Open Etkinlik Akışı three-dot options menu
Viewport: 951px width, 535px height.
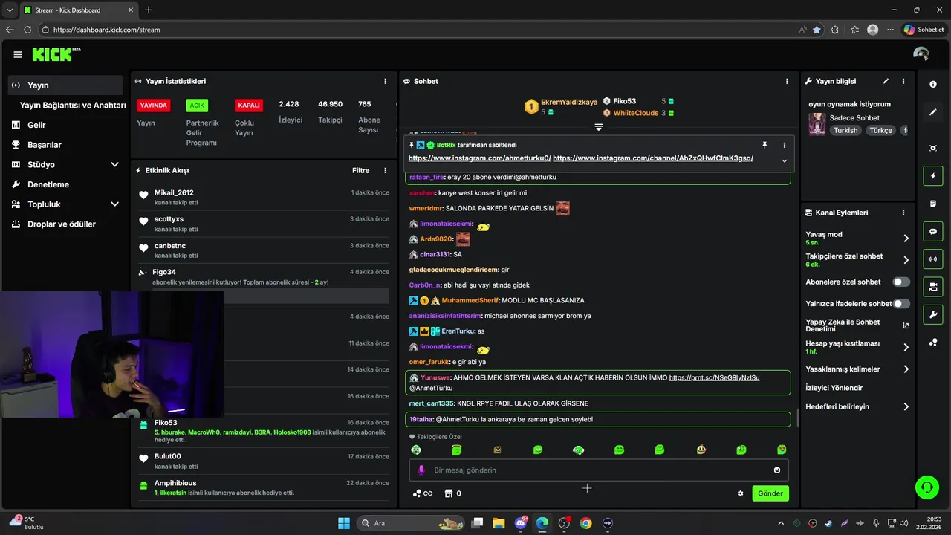(385, 170)
